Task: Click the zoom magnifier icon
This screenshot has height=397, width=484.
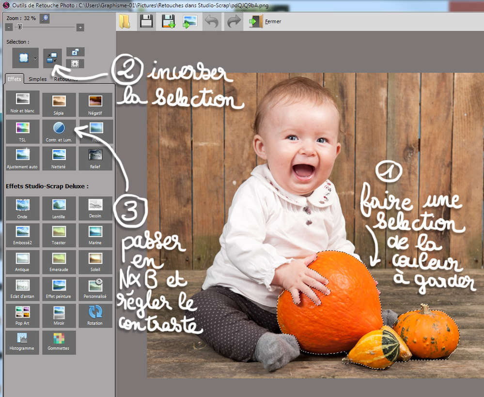Action: [45, 18]
